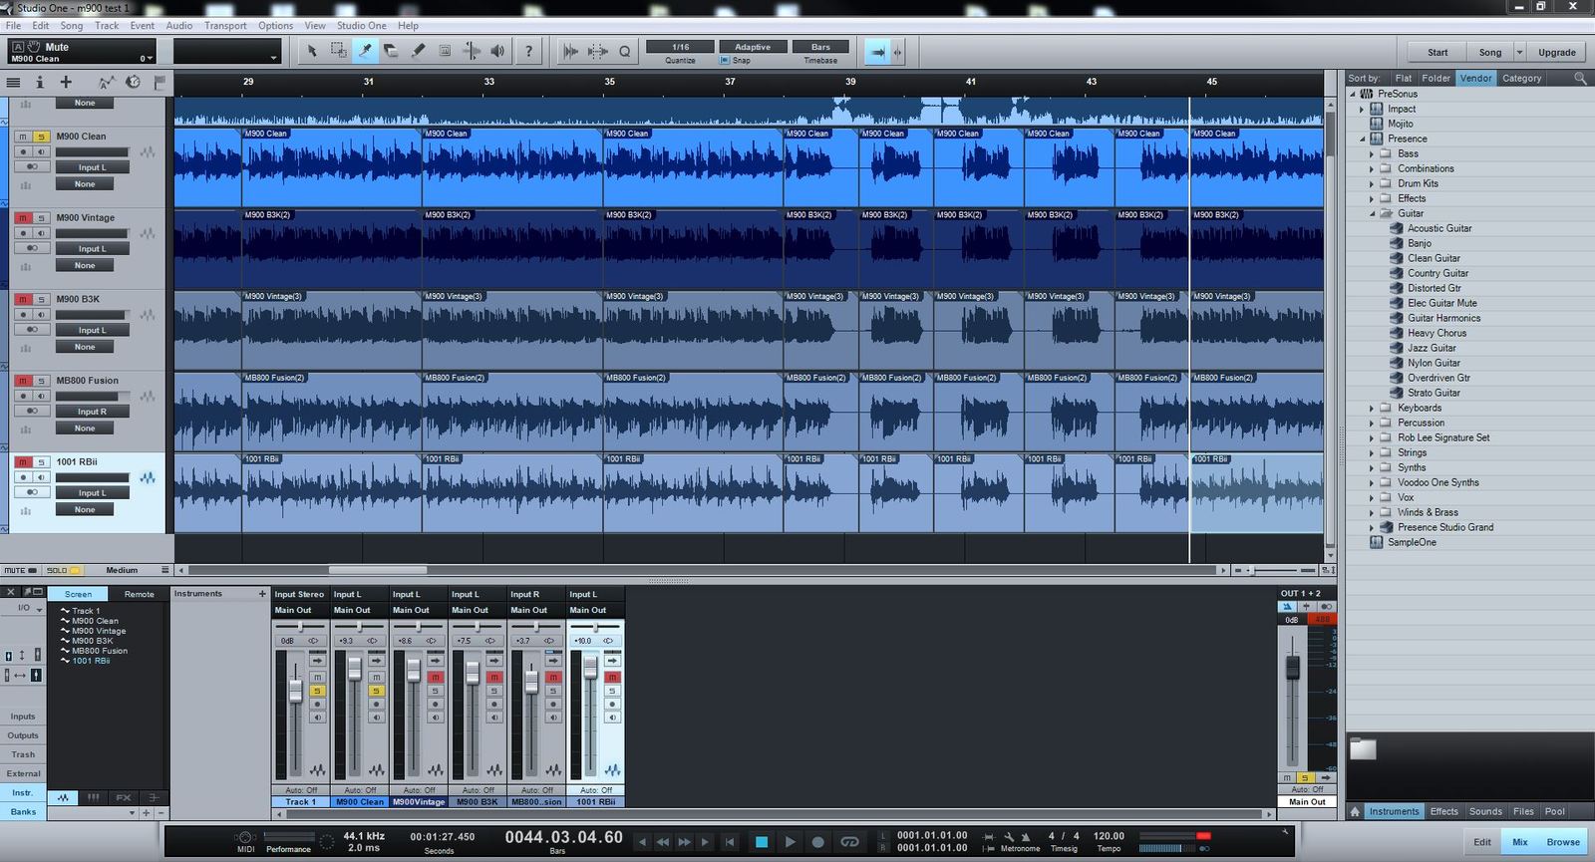1595x862 pixels.
Task: Expand the Impact instrument node
Action: tap(1362, 109)
